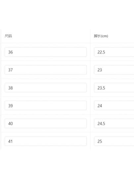Click the foot length input showing 24
The width and height of the screenshot is (134, 179).
pos(114,106)
